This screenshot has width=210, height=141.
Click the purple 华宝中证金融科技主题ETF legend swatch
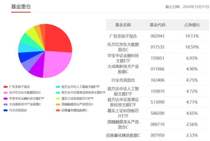click(x=6, y=99)
